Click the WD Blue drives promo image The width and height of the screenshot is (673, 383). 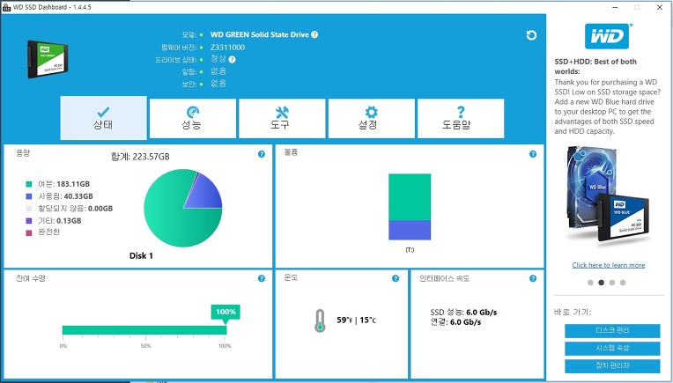608,195
